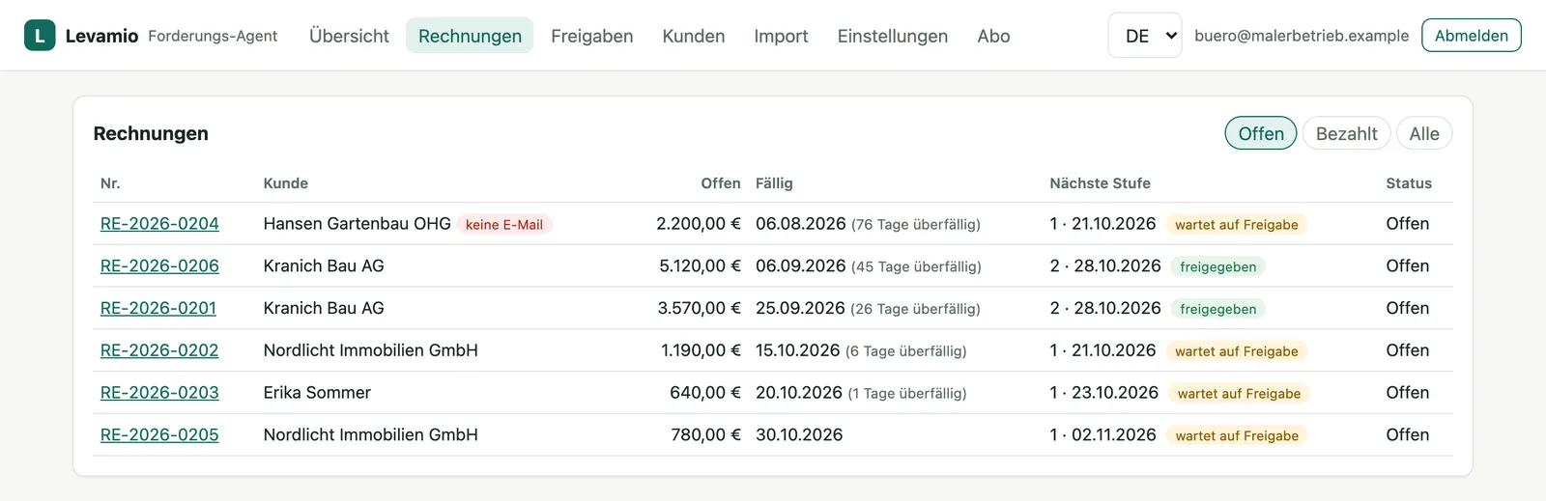Click due date 06.08.2026
1546x501 pixels.
(x=801, y=224)
